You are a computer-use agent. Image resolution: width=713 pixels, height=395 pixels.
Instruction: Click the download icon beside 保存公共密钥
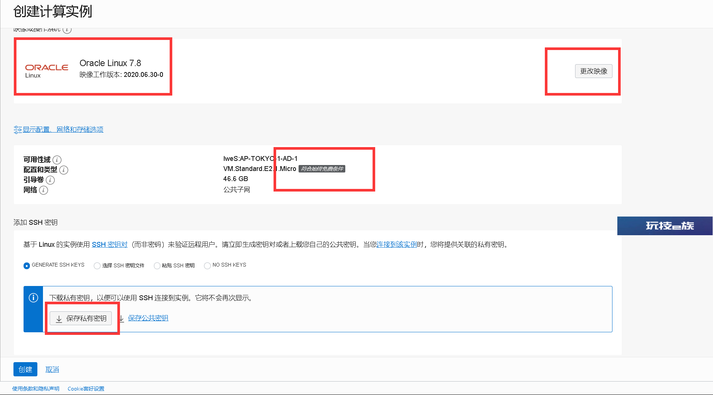click(x=122, y=318)
